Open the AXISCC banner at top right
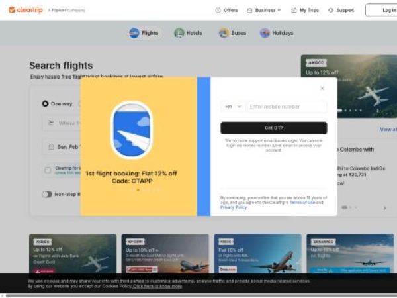 349,86
